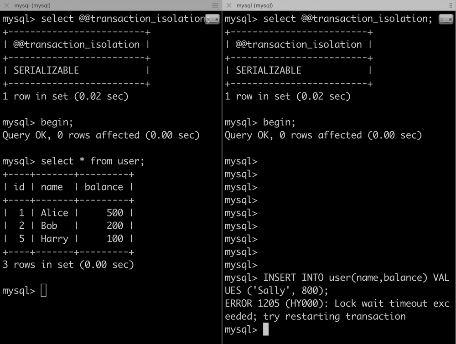The width and height of the screenshot is (456, 344).
Task: Close the right mysql pane
Action: tap(229, 5)
